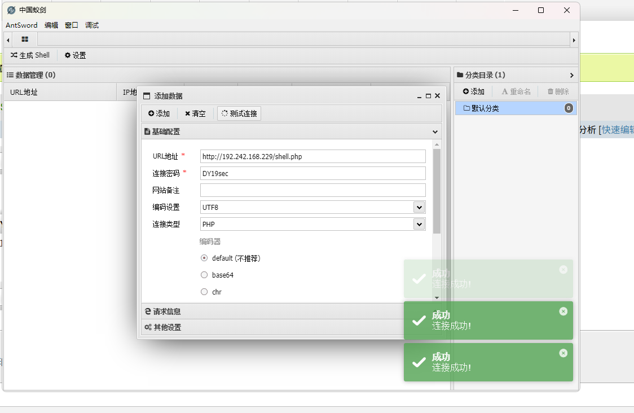The width and height of the screenshot is (634, 413).
Task: Dismiss the middle 成功 notification
Action: coord(563,311)
